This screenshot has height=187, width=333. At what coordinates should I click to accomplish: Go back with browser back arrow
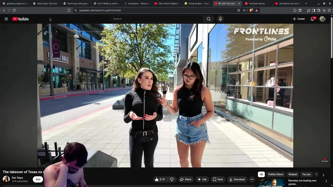click(4, 10)
